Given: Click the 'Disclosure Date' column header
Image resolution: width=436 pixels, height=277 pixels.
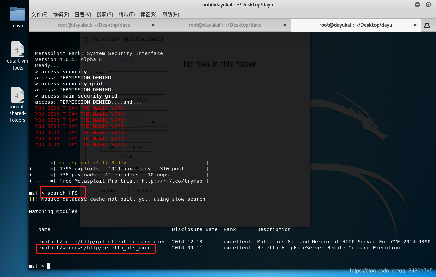Looking at the screenshot, I should [195, 229].
